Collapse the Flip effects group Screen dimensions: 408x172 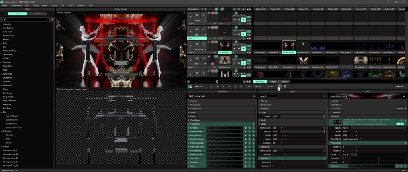(2, 112)
